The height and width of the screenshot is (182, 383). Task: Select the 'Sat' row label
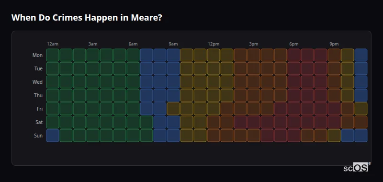[39, 123]
